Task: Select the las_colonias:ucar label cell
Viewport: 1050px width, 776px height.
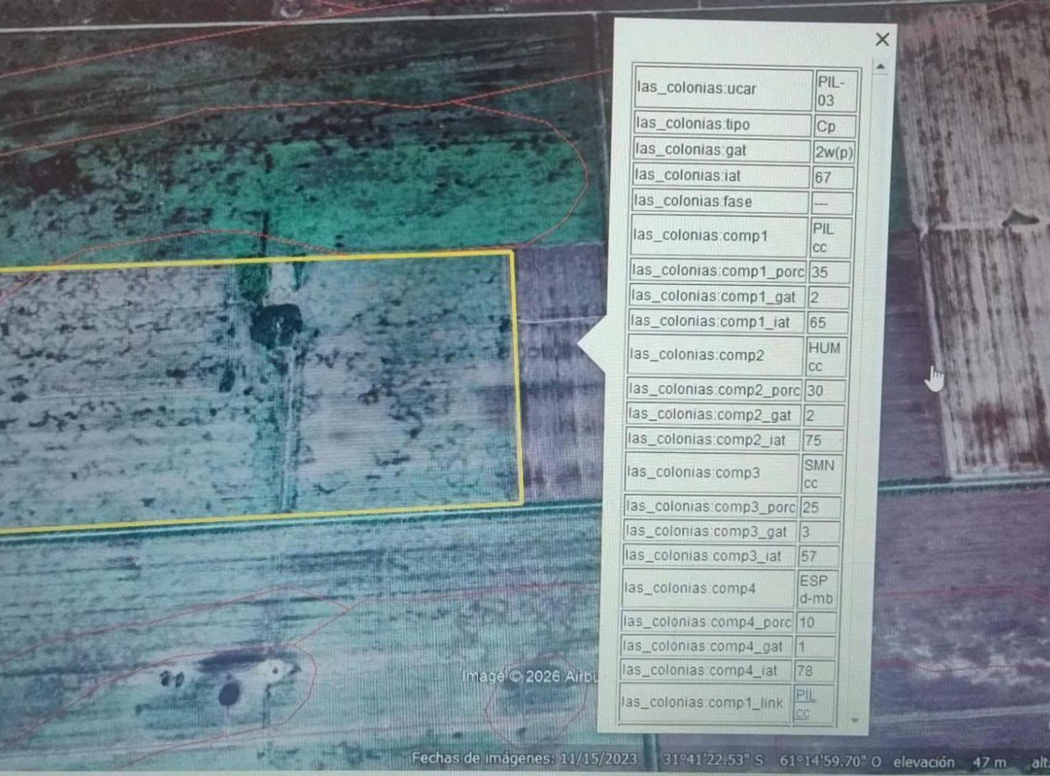Action: (x=723, y=89)
